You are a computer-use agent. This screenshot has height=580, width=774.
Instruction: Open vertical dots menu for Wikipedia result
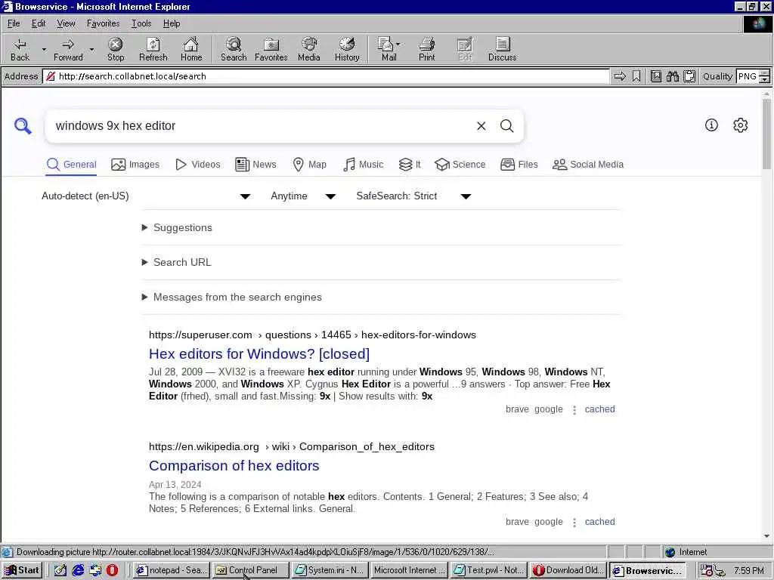pos(574,523)
